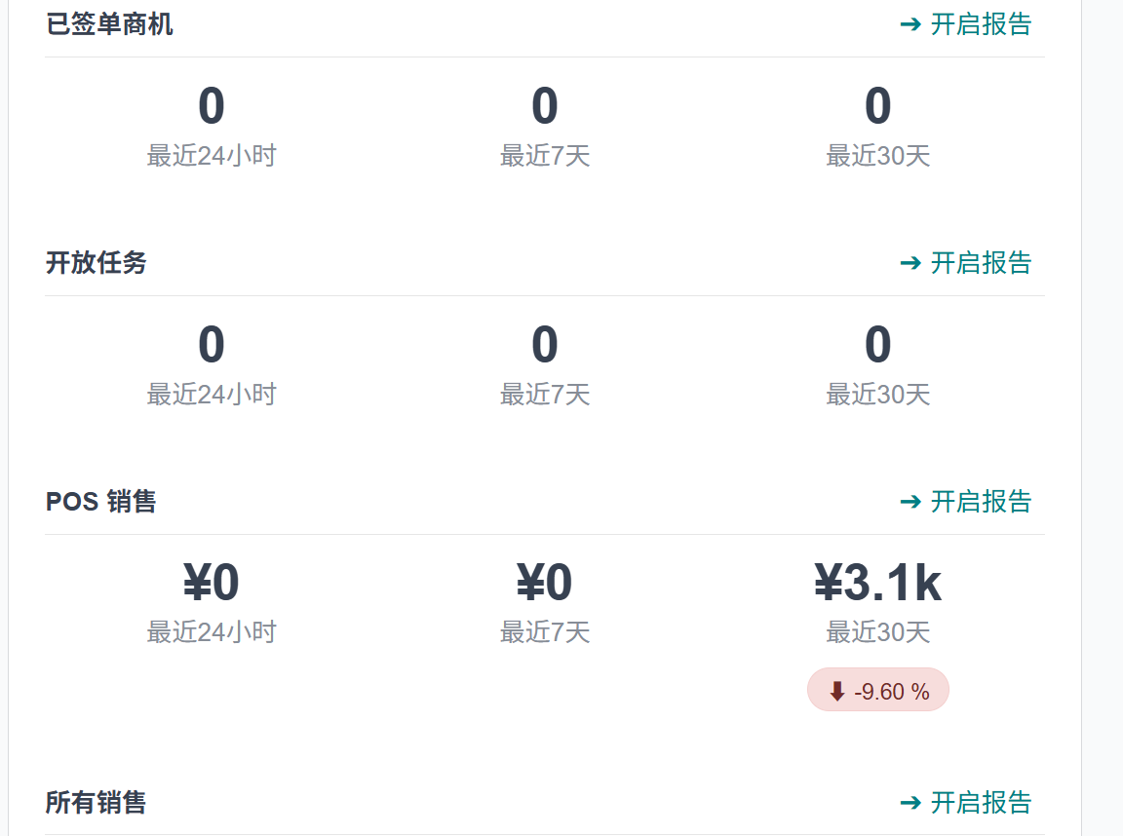Image resolution: width=1123 pixels, height=836 pixels.
Task: Select 开放任务 last 7 days value
Action: point(544,344)
